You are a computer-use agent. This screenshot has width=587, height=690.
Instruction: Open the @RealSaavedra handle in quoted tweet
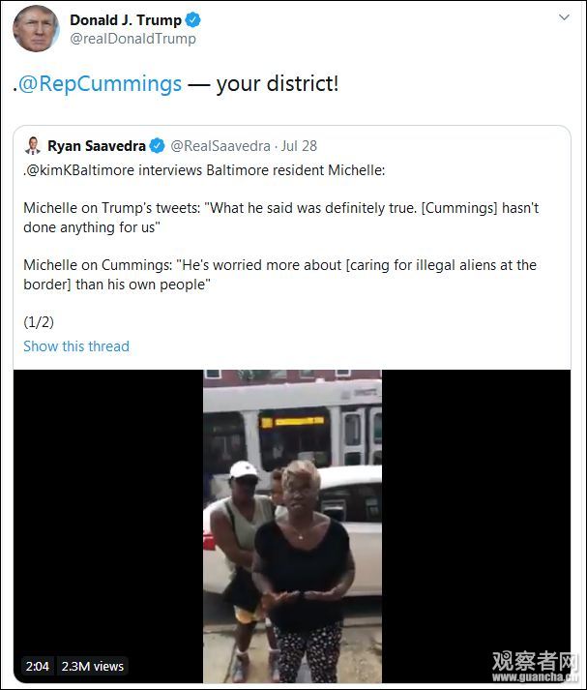tap(220, 146)
